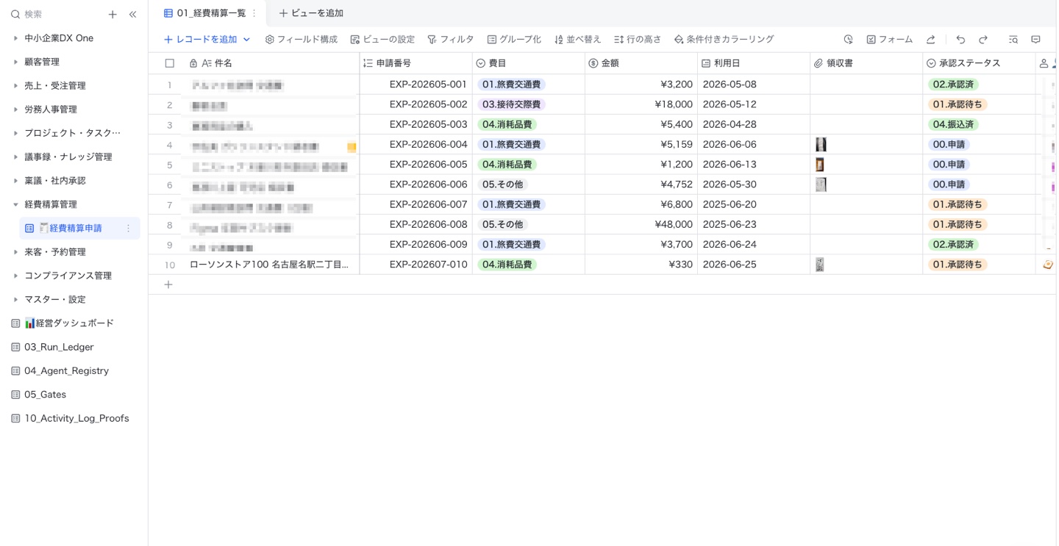The image size is (1059, 546).
Task: Click 03.接待交際費 tag in row 2
Action: tap(512, 104)
